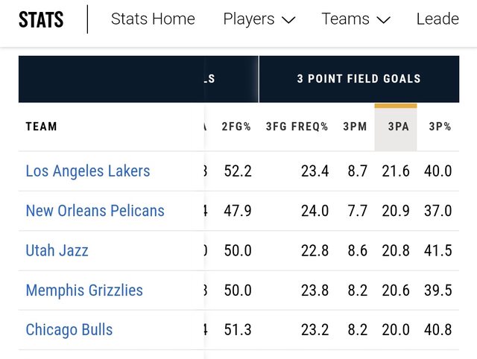Sort by 2FG% column header
The image size is (477, 359).
(237, 127)
